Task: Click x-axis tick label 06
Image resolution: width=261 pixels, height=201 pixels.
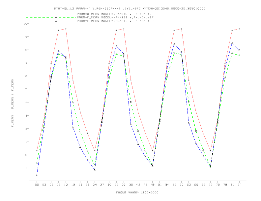Action: [x=51, y=185]
